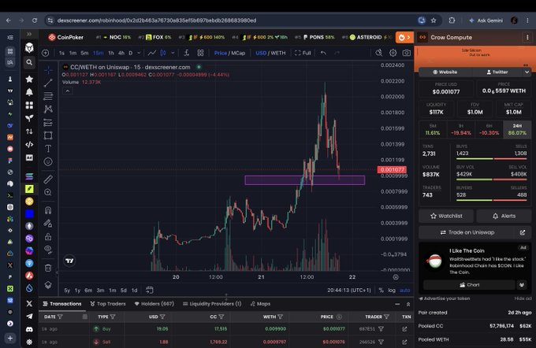Select the forecast and measurement tool
Viewport: 536px width, 348px height.
point(48,122)
